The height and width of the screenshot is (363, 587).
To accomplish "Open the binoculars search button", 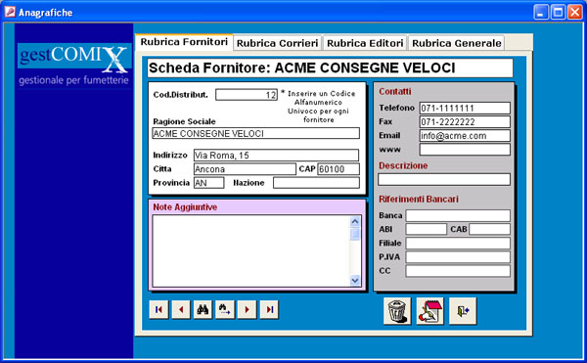I will pos(203,309).
